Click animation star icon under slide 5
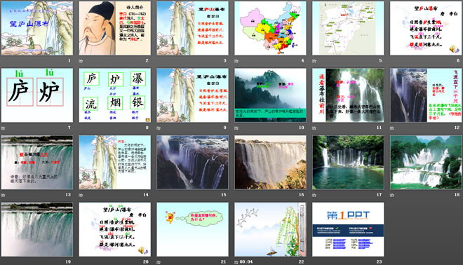Image resolution: width=463 pixels, height=265 pixels. point(314,61)
